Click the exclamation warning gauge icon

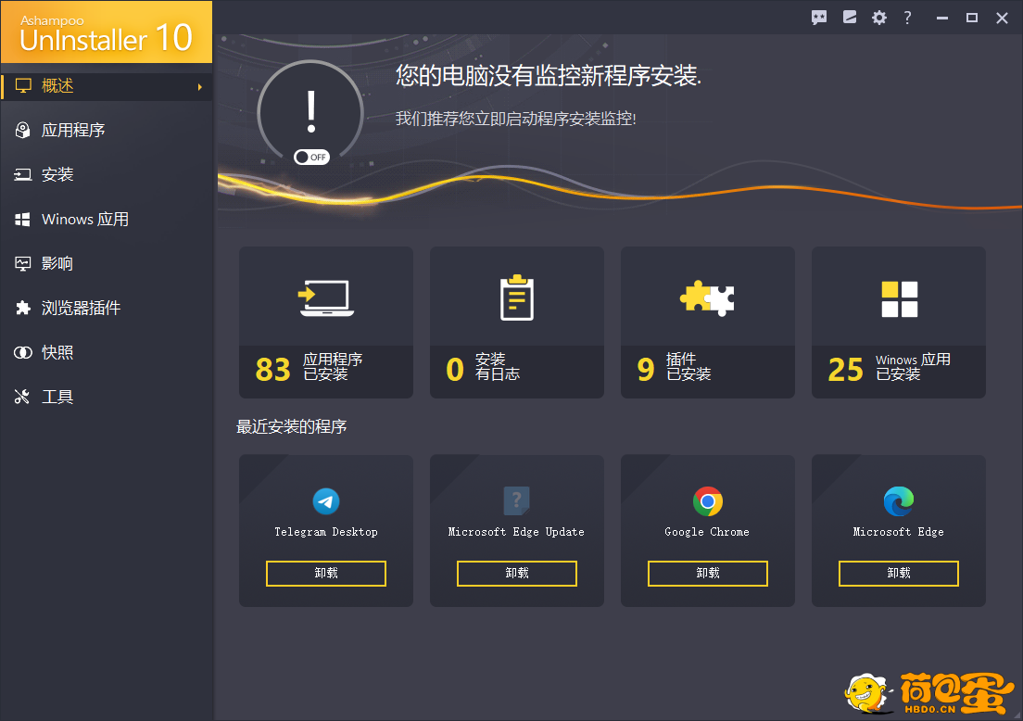(310, 112)
